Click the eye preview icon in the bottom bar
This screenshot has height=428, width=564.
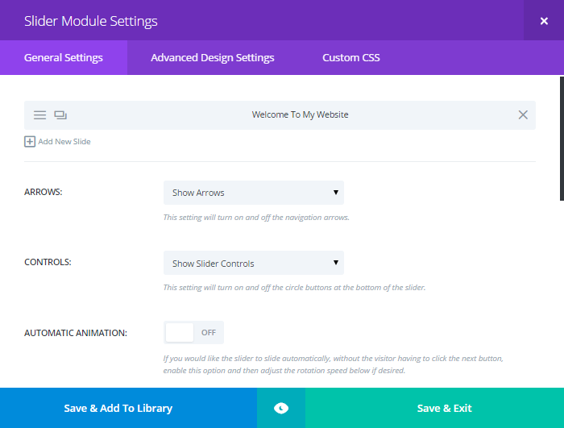pyautogui.click(x=281, y=408)
